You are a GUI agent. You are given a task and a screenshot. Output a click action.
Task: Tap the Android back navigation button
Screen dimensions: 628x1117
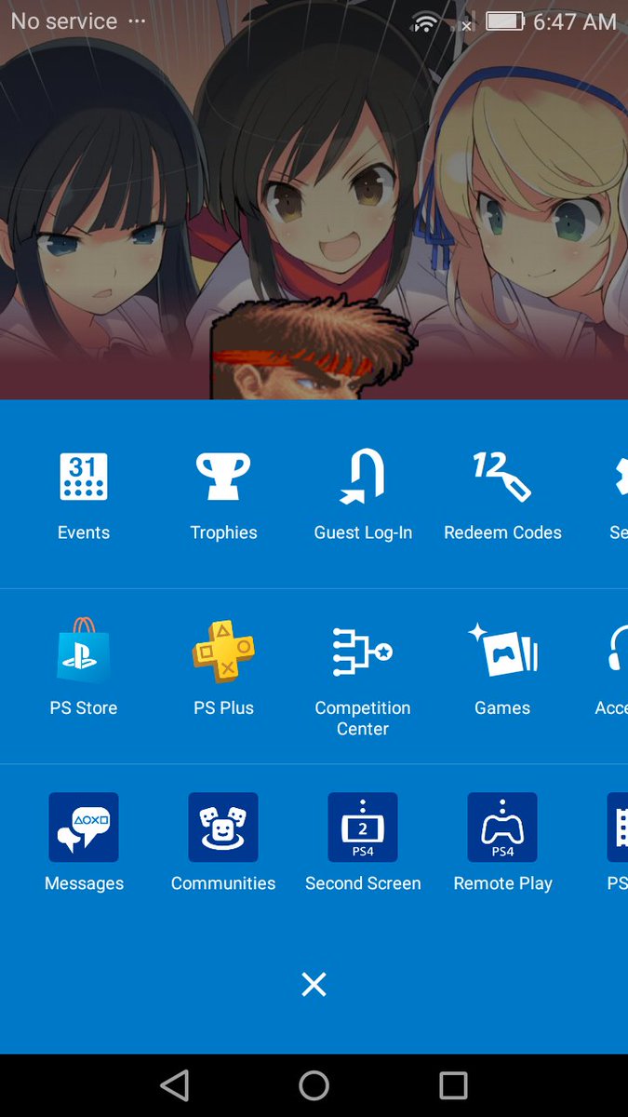pyautogui.click(x=175, y=1085)
